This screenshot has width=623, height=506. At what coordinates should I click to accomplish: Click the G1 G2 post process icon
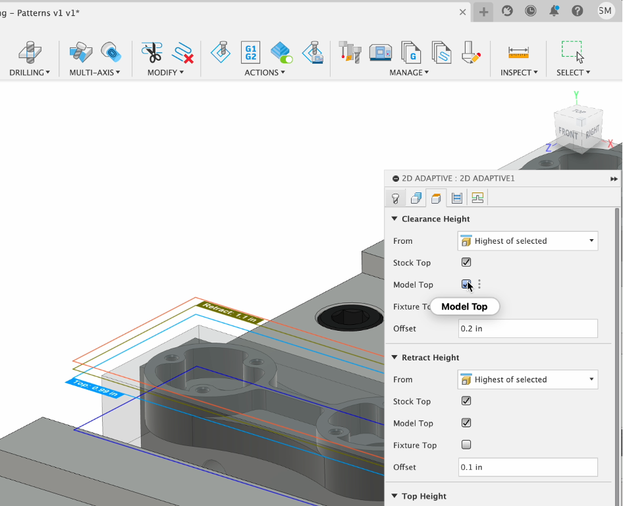pos(250,52)
